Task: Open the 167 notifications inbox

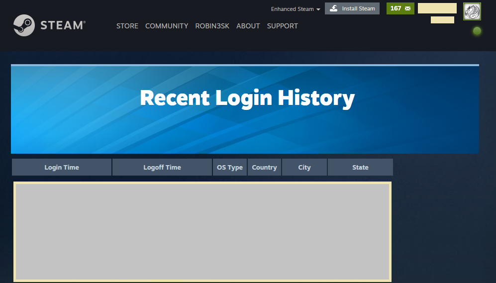Action: pyautogui.click(x=400, y=8)
